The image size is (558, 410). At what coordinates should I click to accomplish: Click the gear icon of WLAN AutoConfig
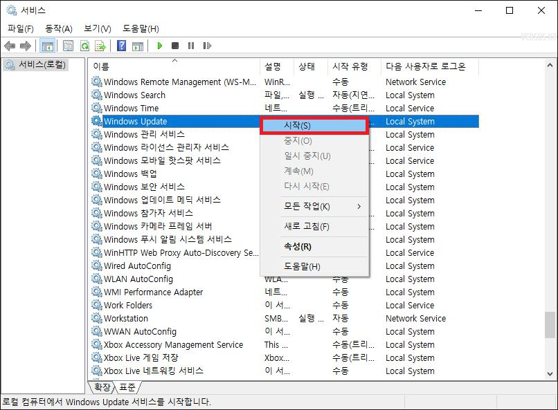(96, 279)
